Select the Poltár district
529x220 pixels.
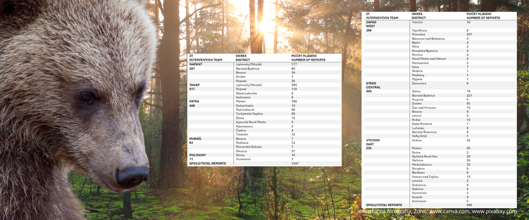(417, 120)
